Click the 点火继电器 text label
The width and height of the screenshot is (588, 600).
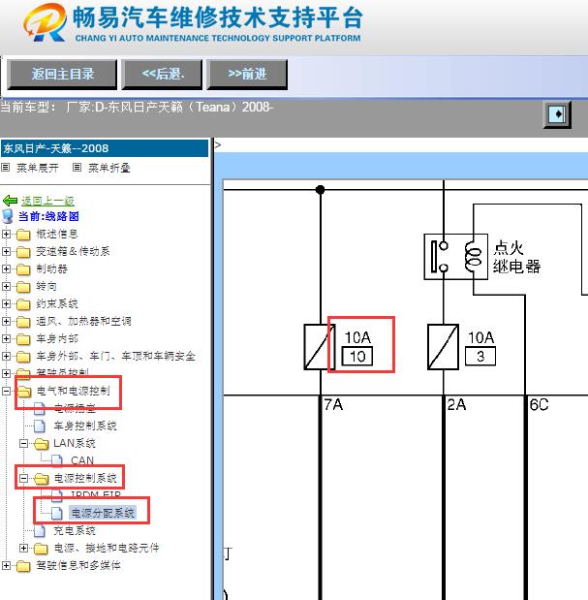pos(516,257)
